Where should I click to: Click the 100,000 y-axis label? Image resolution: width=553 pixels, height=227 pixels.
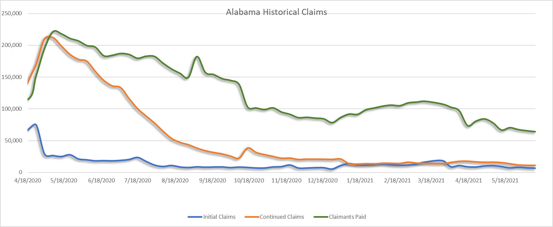tap(12, 109)
